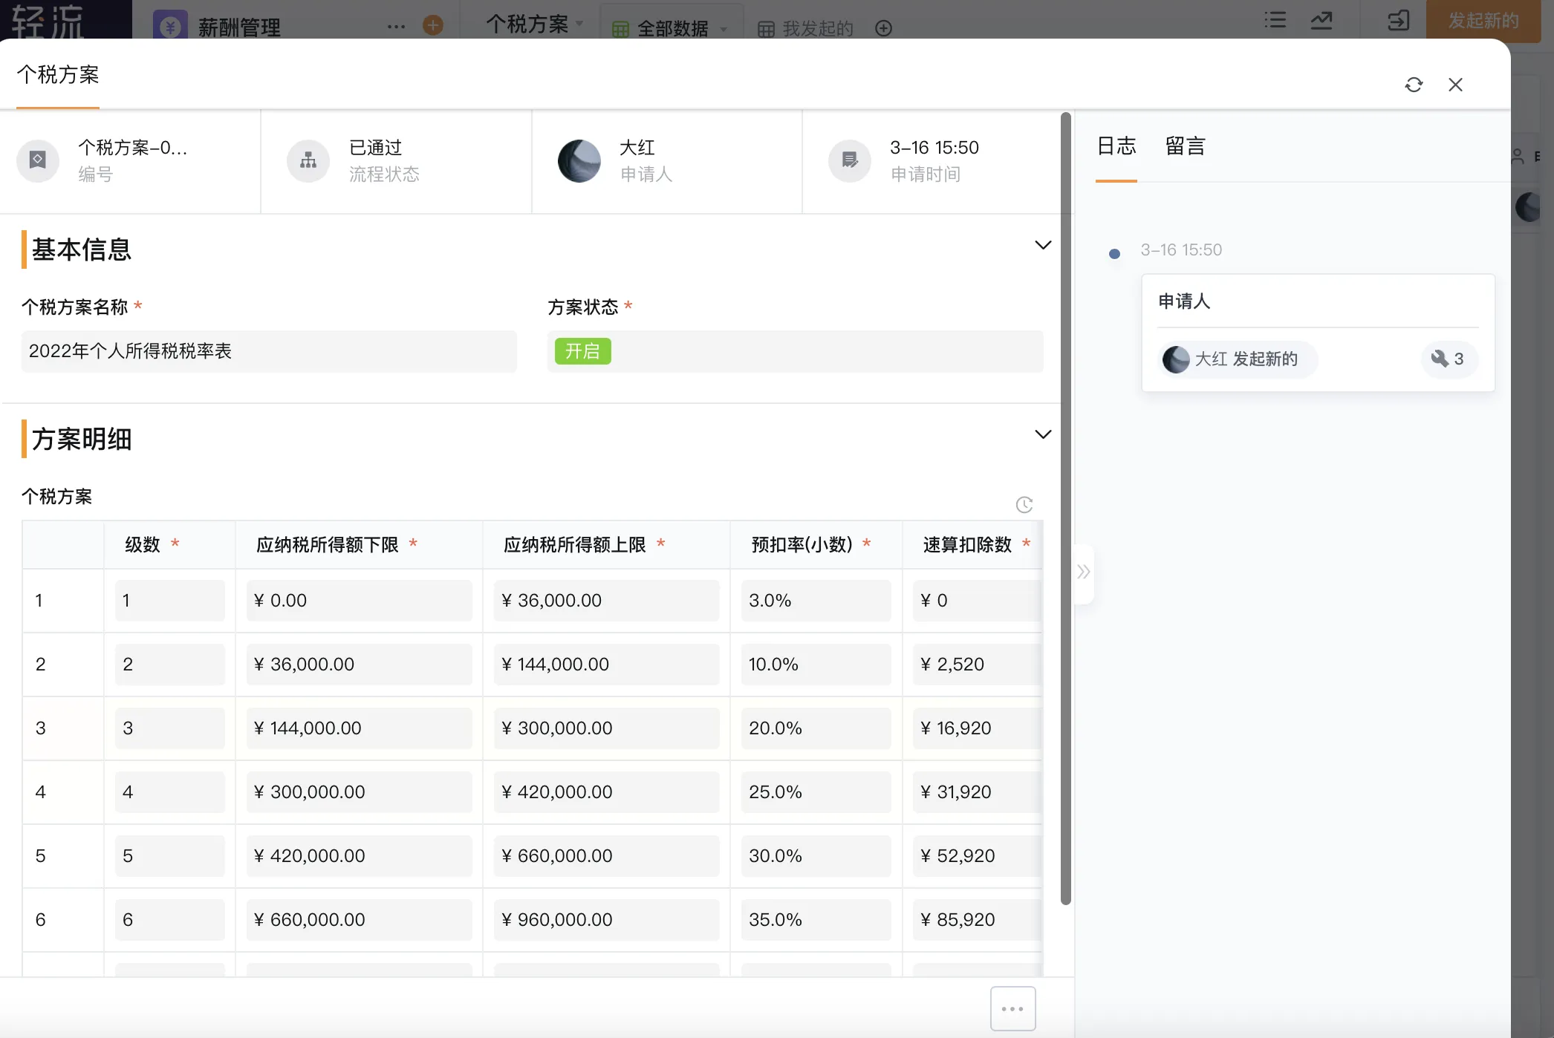
Task: Open the 个税方案 dropdown in top bar
Action: tap(535, 25)
